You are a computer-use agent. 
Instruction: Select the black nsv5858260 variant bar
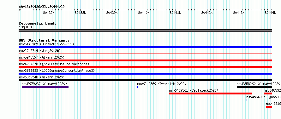pos(254,87)
